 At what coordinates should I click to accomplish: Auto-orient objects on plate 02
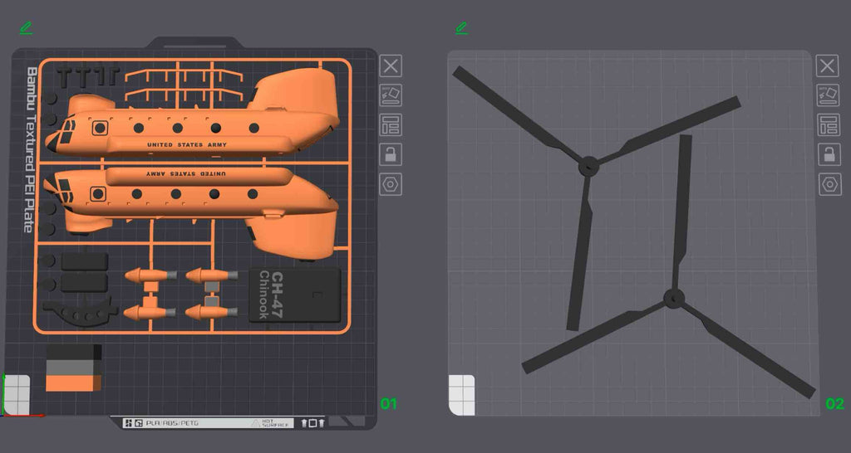coord(829,95)
